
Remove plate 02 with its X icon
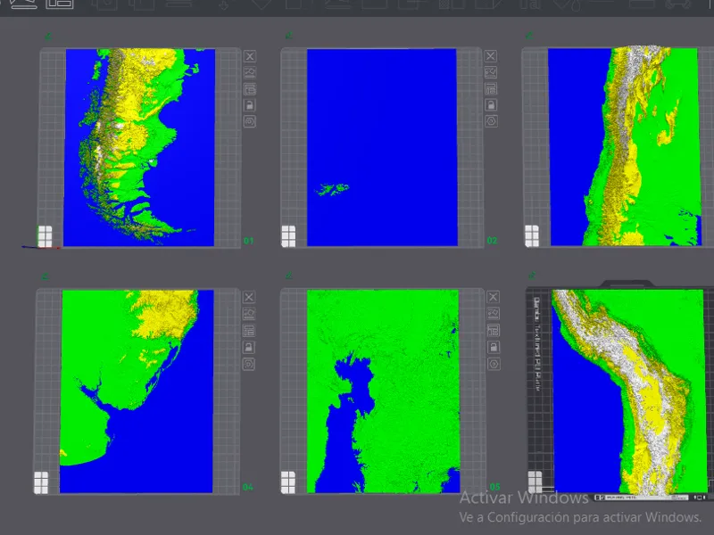[x=490, y=56]
